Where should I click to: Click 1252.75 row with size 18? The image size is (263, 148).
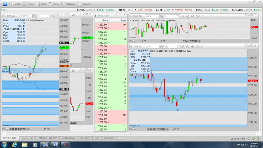click(111, 82)
